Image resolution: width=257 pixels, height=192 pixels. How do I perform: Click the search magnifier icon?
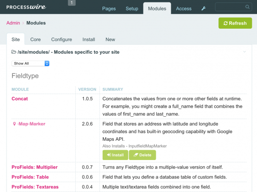click(247, 7)
